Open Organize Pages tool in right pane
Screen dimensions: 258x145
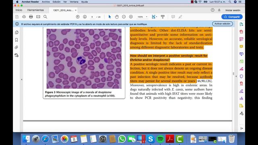(x=241, y=39)
